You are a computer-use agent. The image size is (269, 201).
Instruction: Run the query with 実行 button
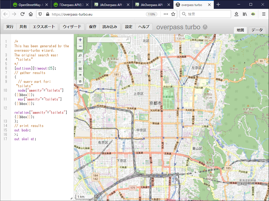pos(10,27)
